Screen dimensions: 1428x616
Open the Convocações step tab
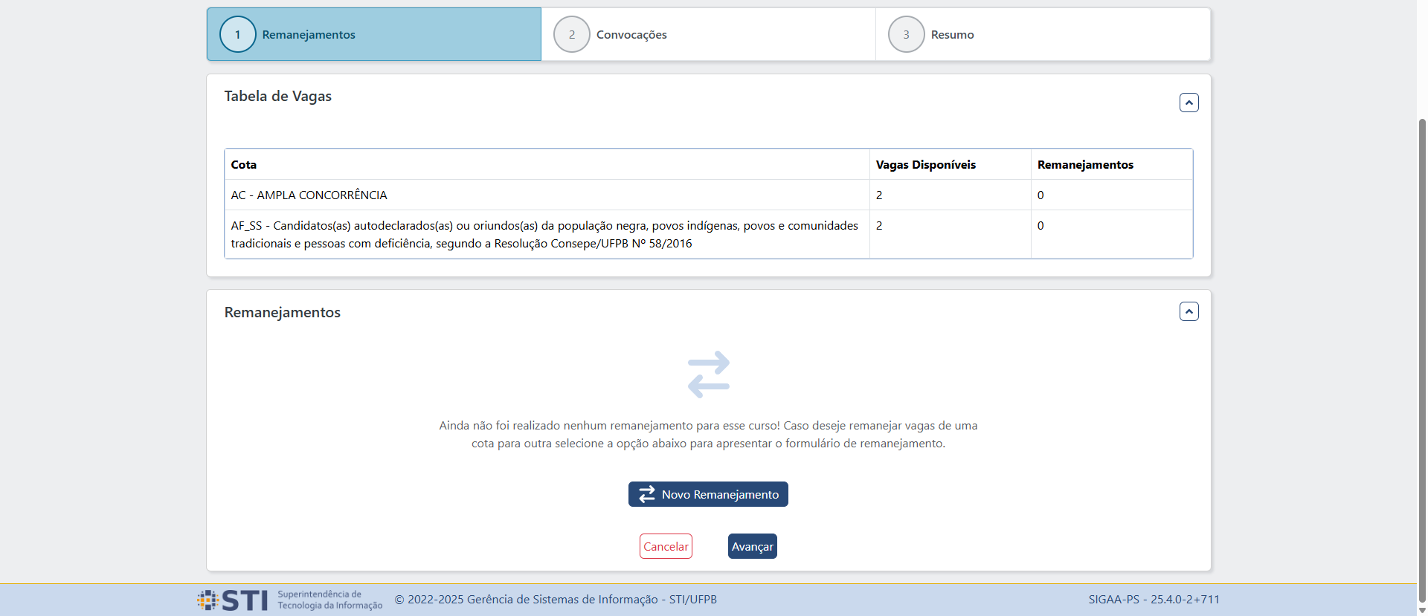pos(631,35)
